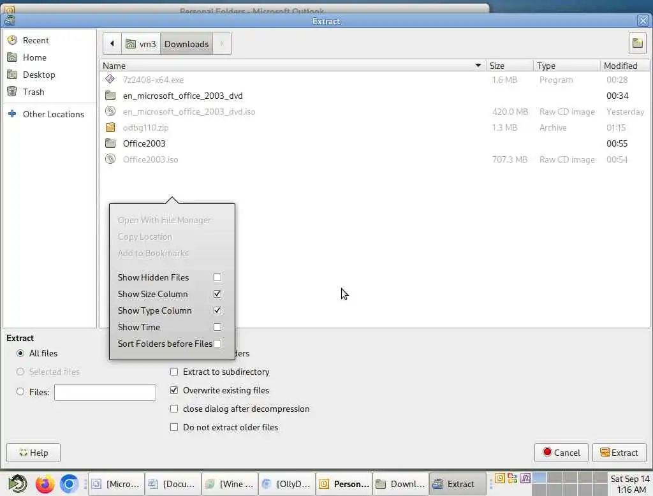
Task: Open Trash in the sidebar
Action: tap(33, 92)
